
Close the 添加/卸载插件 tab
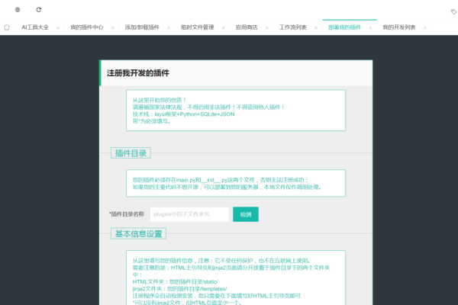pyautogui.click(x=169, y=27)
